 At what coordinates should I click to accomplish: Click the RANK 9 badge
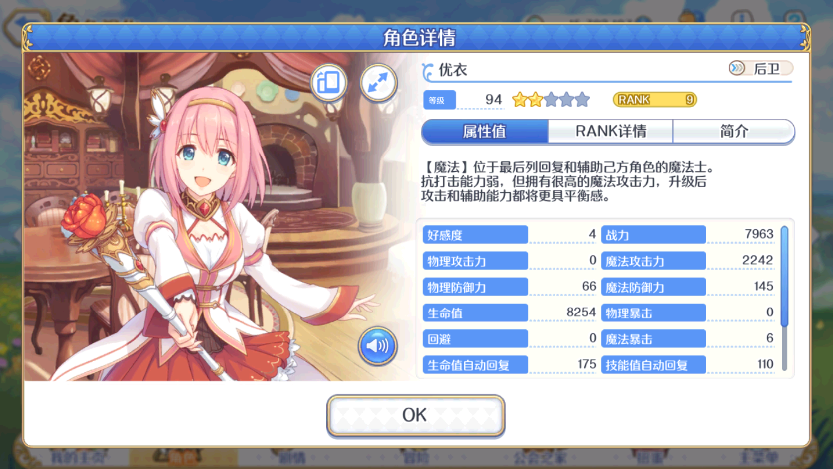click(655, 100)
